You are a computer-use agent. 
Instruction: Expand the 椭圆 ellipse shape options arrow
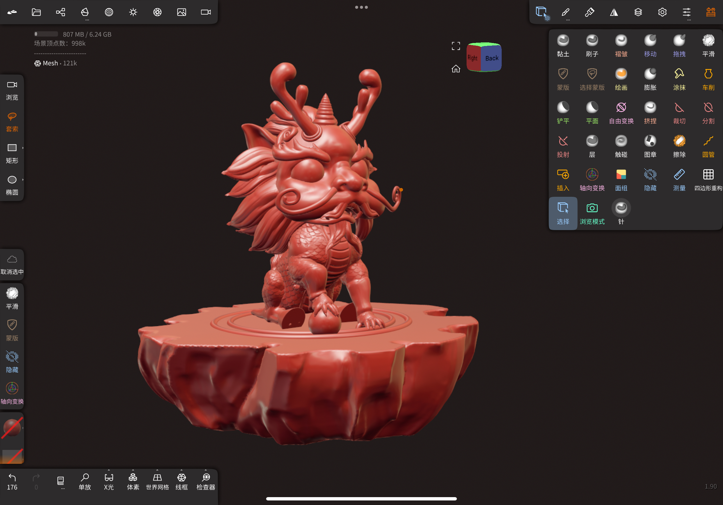[x=23, y=180]
